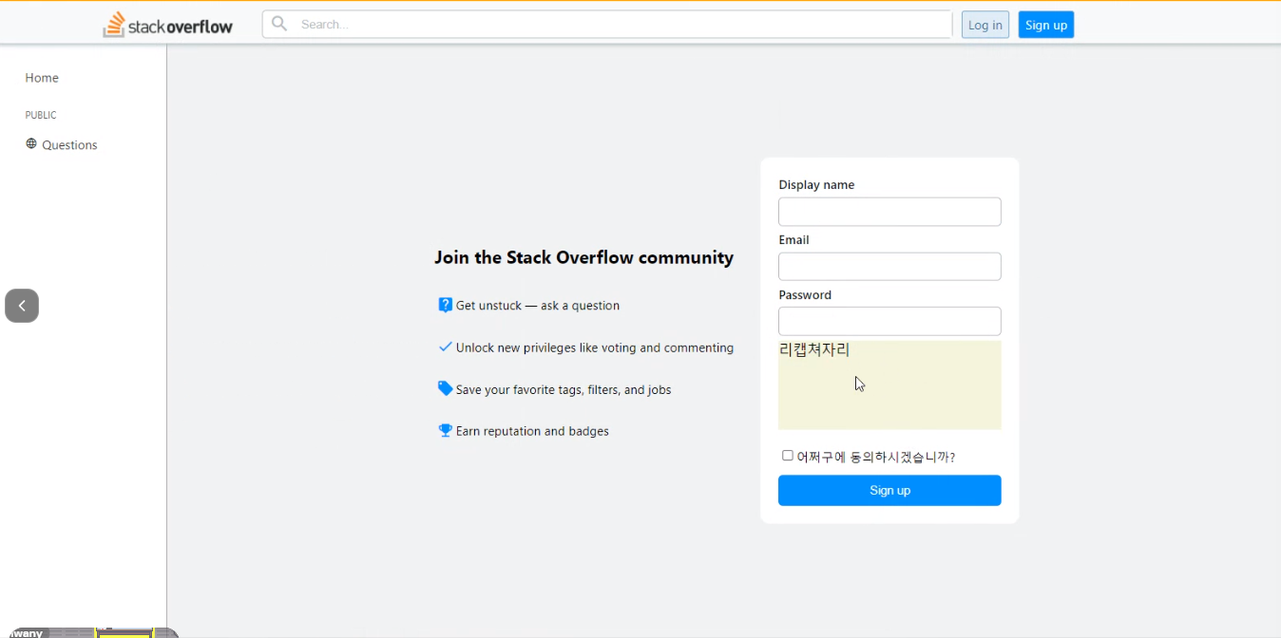Open the Stack Overflow logo homepage link
Image resolution: width=1281 pixels, height=638 pixels.
pyautogui.click(x=168, y=25)
